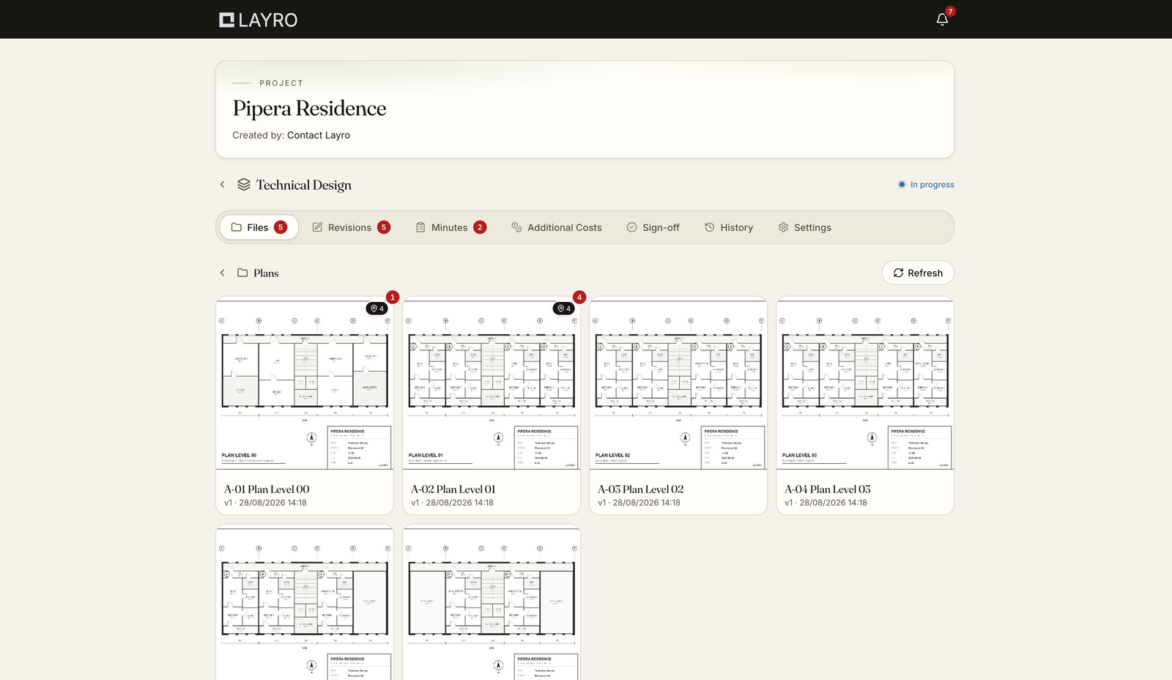
Task: Click version date under A-03 Plan Level 02
Action: pos(639,503)
